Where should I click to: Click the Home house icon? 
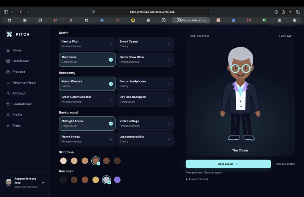pyautogui.click(x=8, y=50)
